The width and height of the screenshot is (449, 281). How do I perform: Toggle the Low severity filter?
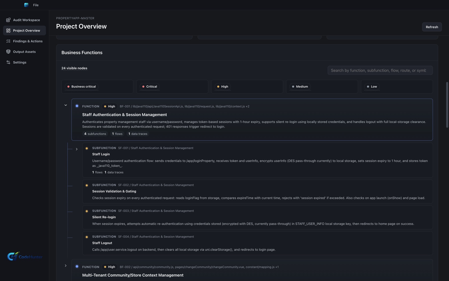coord(372,87)
